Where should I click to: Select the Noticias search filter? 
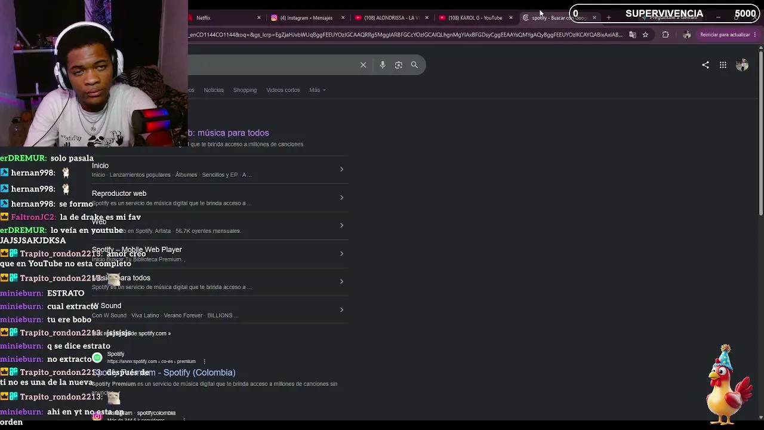(x=214, y=90)
